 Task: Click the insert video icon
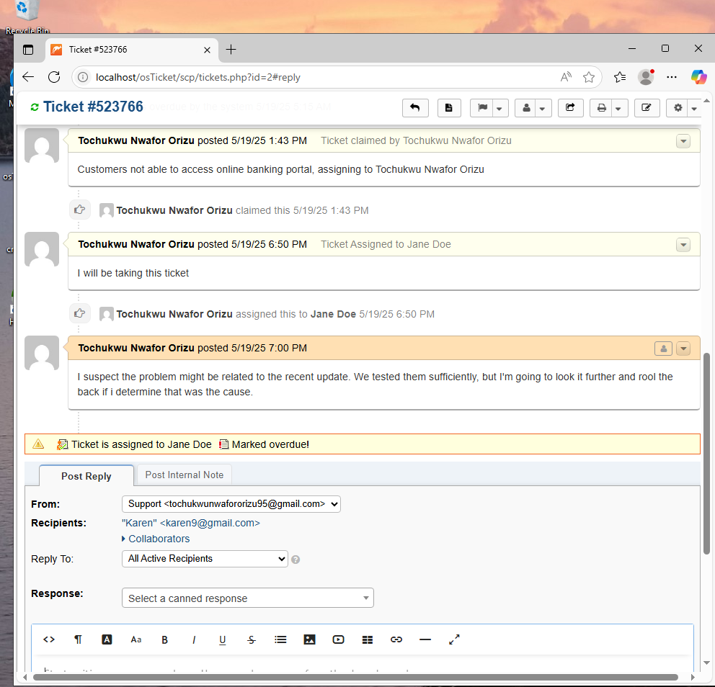(x=338, y=639)
